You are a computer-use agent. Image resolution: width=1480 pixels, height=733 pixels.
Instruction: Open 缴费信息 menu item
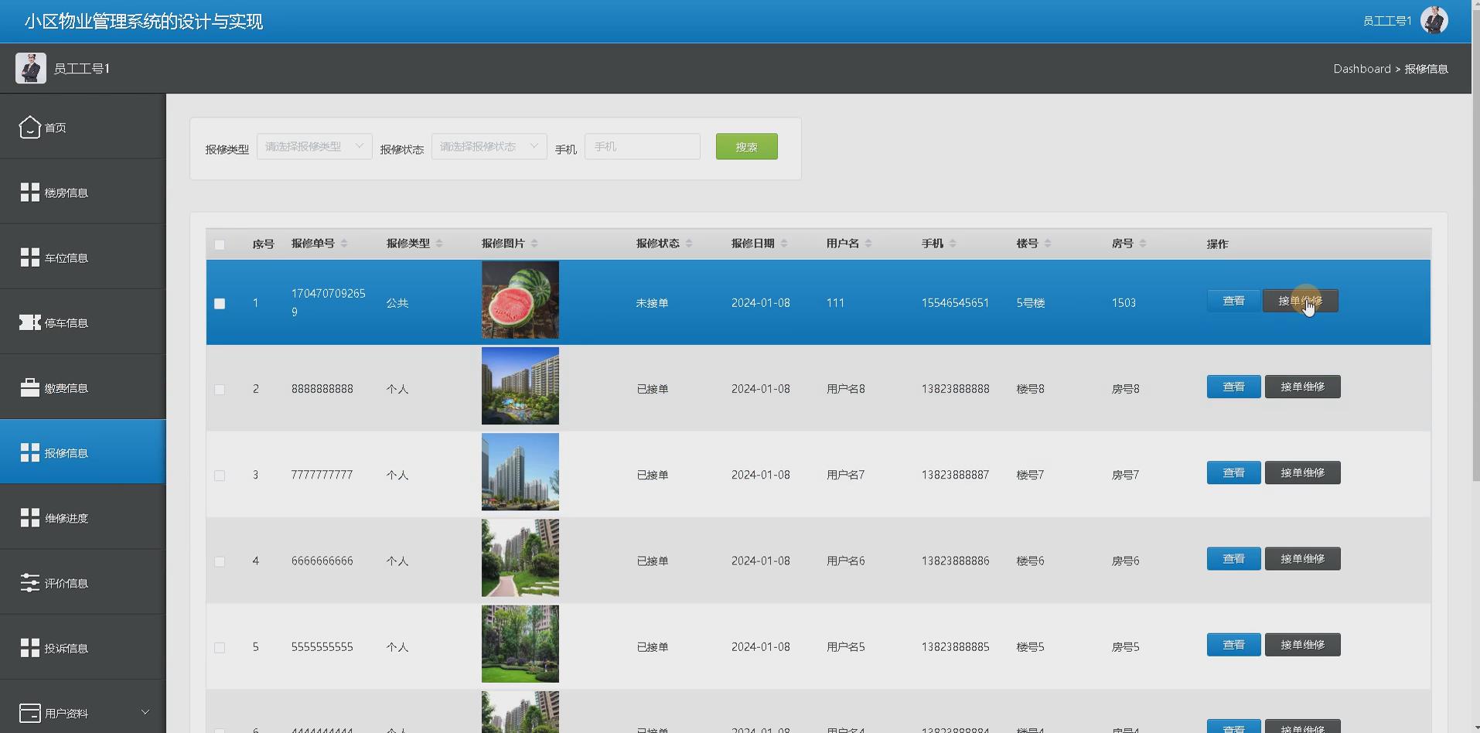point(83,387)
